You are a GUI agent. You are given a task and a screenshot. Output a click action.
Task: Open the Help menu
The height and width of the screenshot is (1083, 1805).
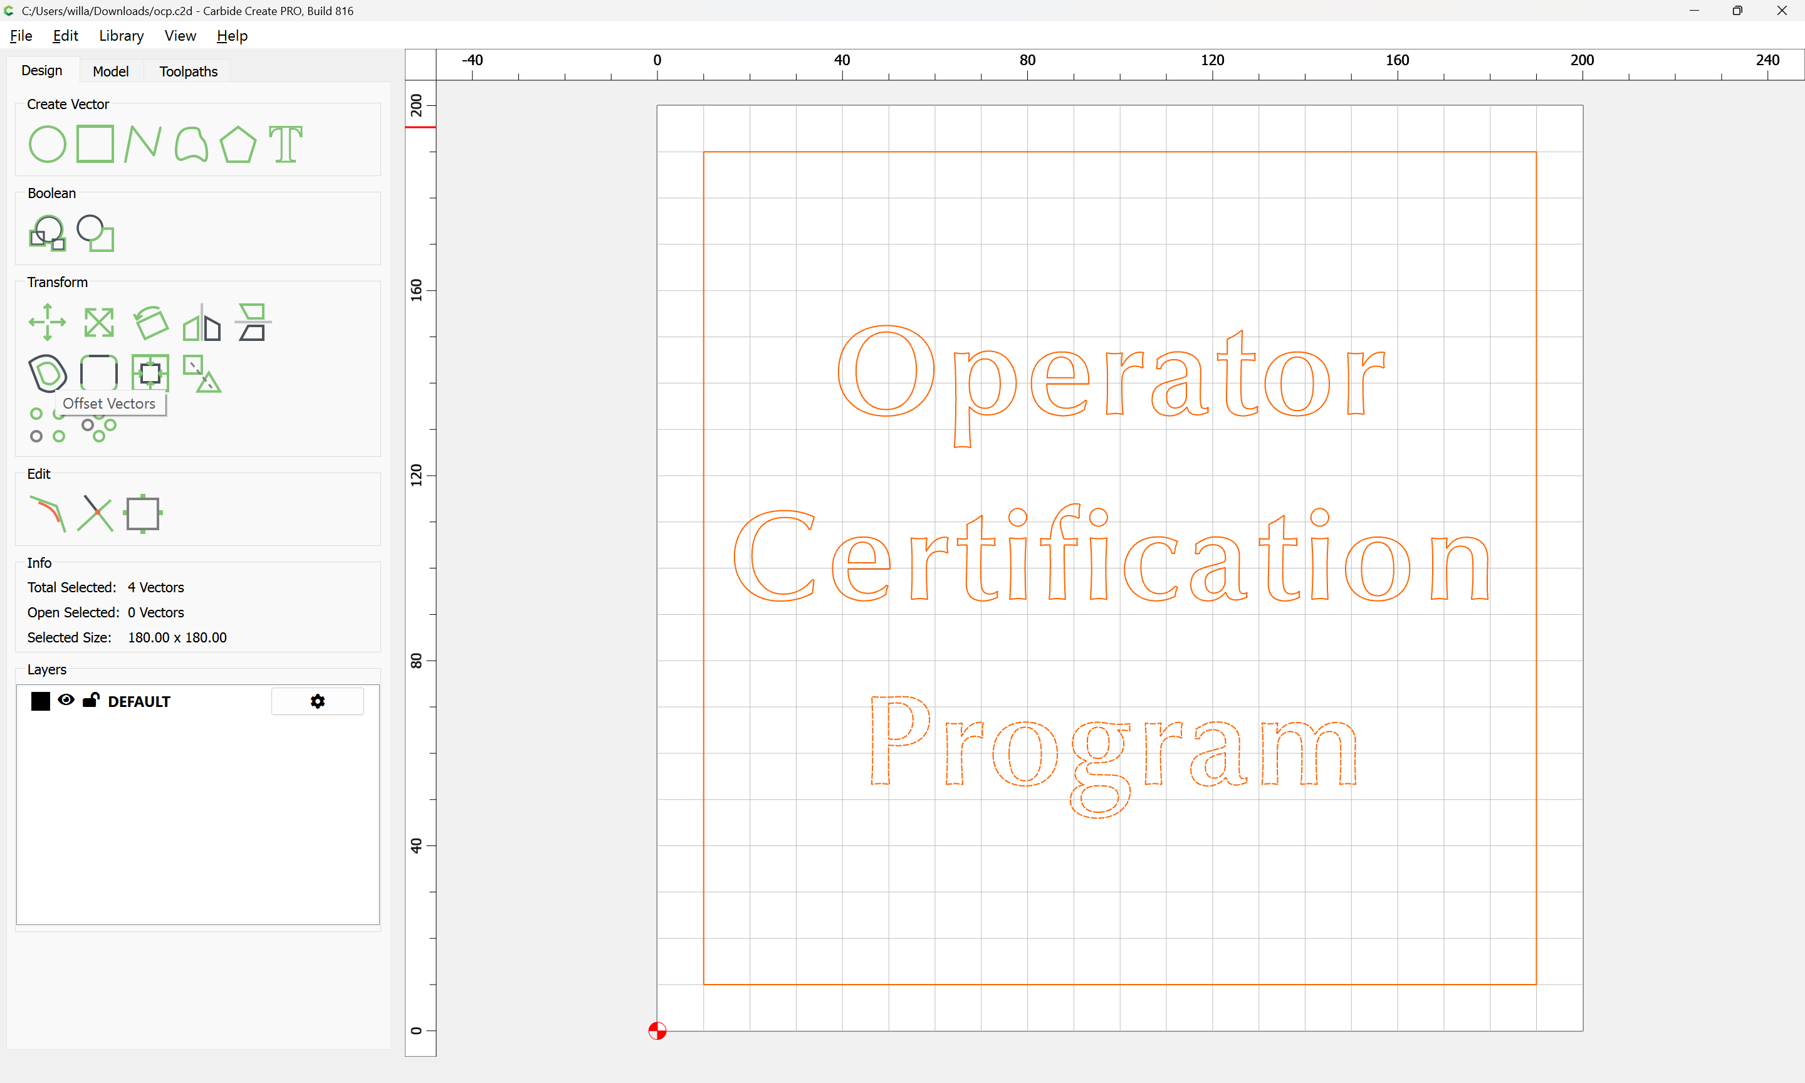click(x=232, y=36)
